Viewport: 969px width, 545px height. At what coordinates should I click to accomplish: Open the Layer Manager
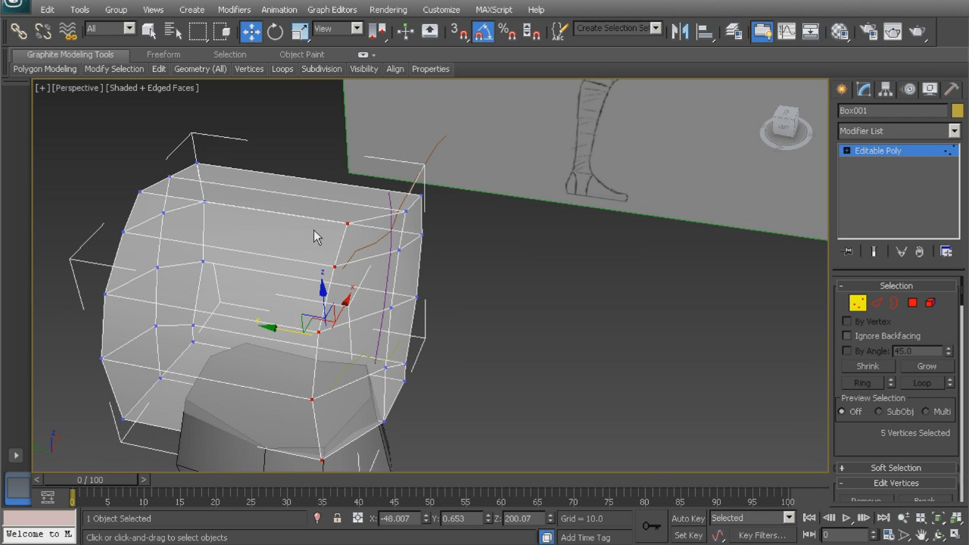[x=734, y=31]
